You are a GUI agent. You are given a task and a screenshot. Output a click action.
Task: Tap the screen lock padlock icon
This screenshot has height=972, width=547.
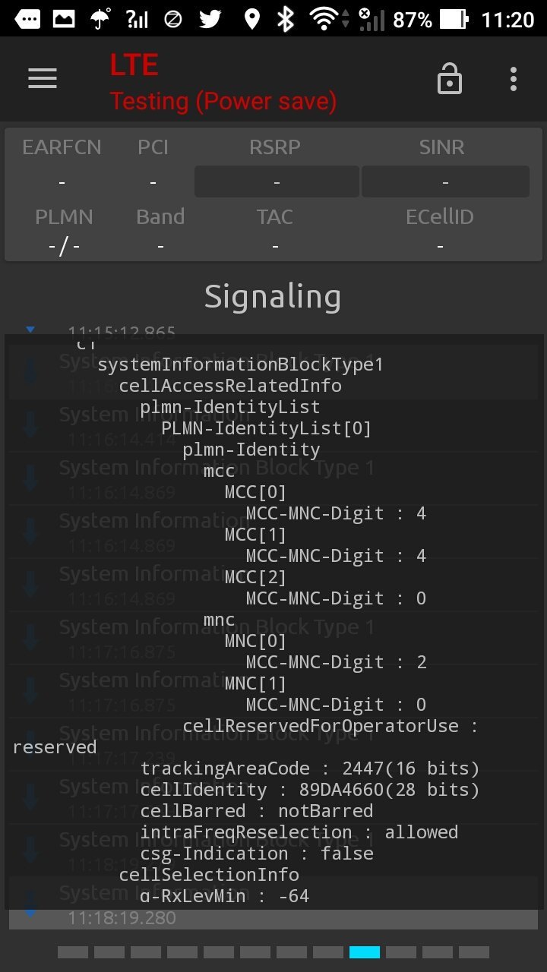tap(449, 78)
